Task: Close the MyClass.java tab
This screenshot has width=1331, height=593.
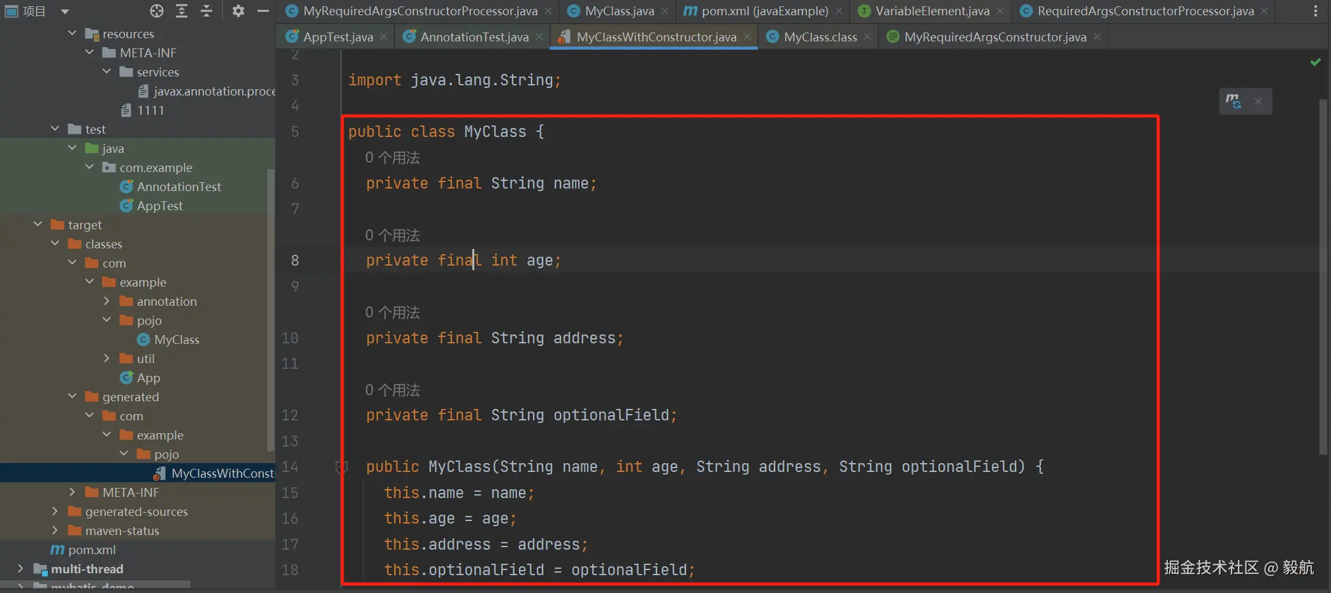Action: [665, 11]
